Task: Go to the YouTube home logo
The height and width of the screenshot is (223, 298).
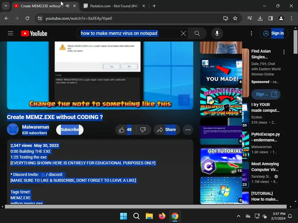Action: tap(34, 34)
